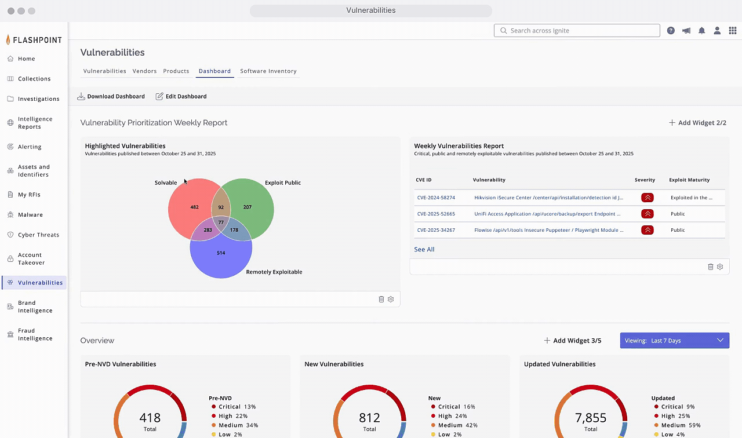742x438 pixels.
Task: Open CVE-2025-52665 link
Action: point(436,214)
